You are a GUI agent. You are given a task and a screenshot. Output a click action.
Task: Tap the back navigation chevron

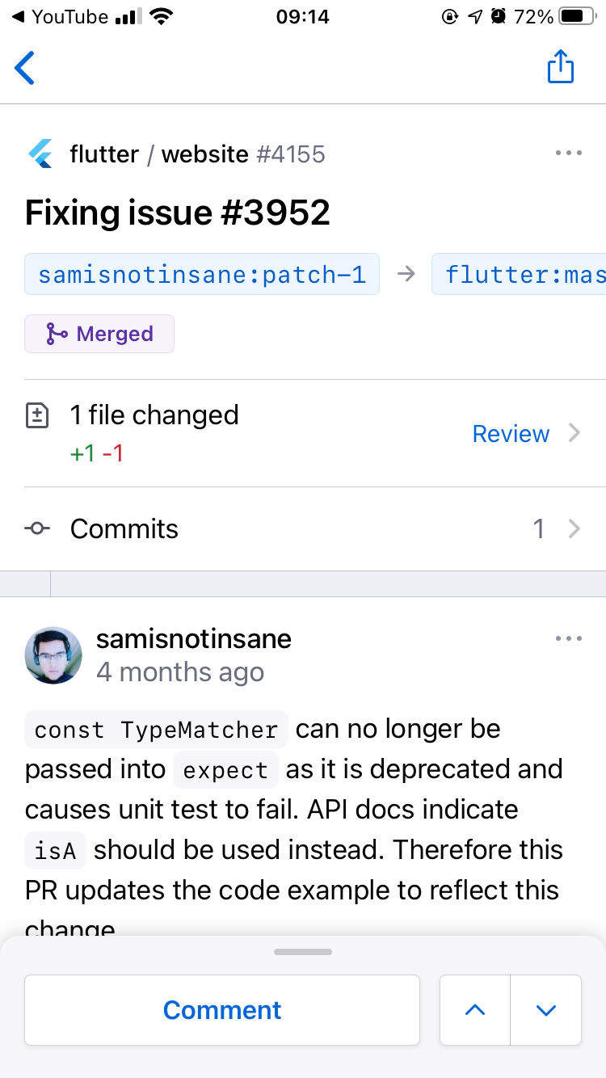click(x=24, y=68)
